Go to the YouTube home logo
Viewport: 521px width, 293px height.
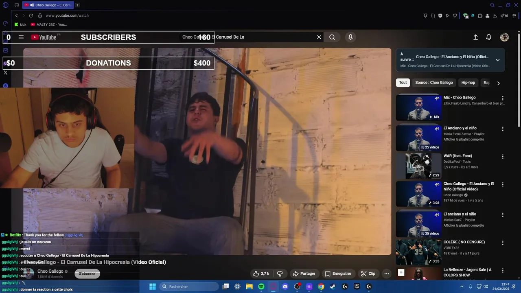pos(44,37)
